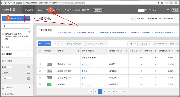This screenshot has height=97, width=180.
Task: Go back with the browser back arrow
Action: pyautogui.click(x=1, y=3)
